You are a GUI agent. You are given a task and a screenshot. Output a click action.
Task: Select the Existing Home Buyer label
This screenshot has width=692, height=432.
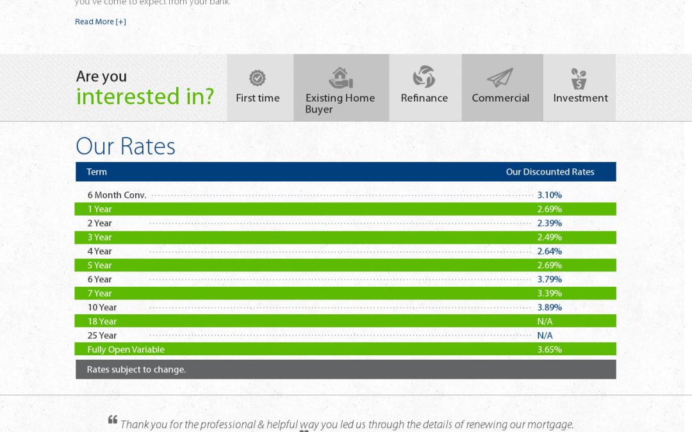[x=340, y=104]
